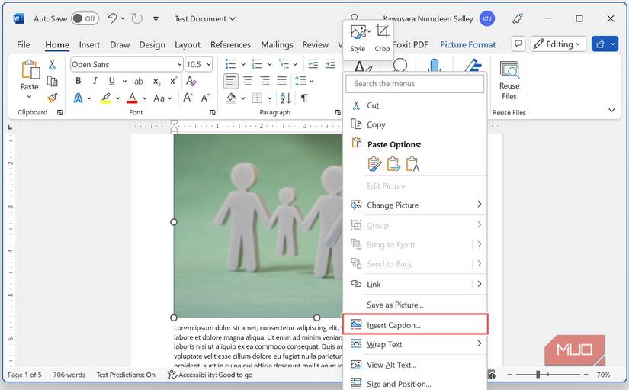The width and height of the screenshot is (629, 390).
Task: Toggle the AutoSave switch
Action: pyautogui.click(x=85, y=18)
